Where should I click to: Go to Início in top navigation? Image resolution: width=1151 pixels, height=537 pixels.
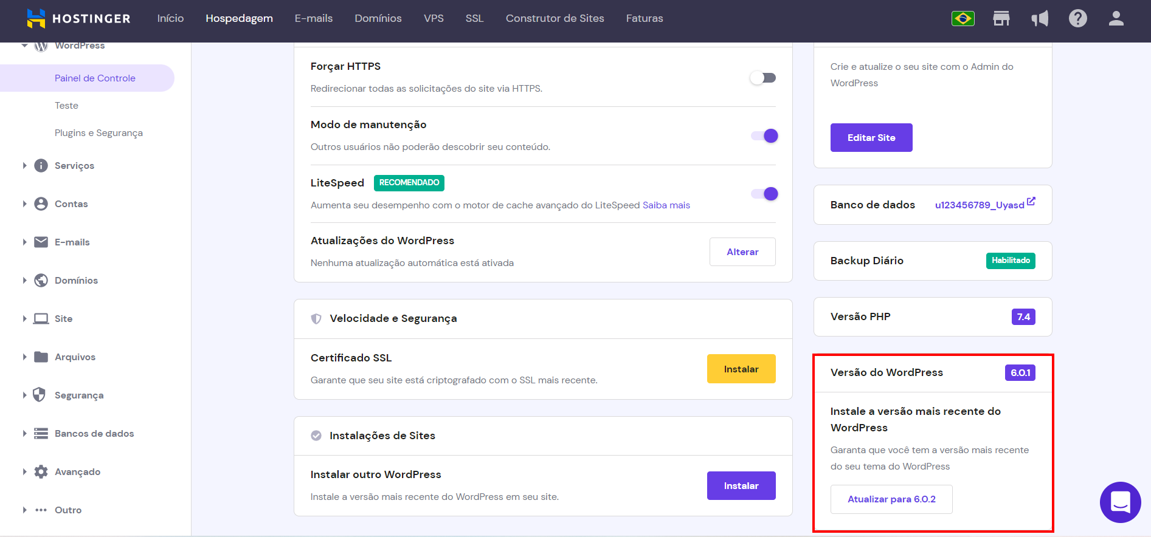tap(170, 18)
